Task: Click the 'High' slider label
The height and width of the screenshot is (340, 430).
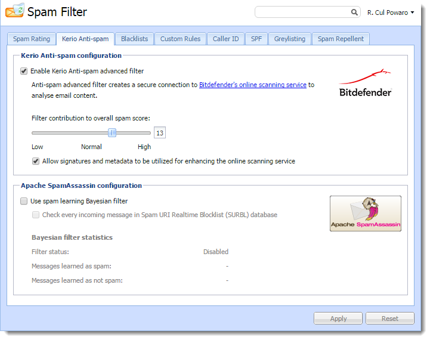Action: 144,147
